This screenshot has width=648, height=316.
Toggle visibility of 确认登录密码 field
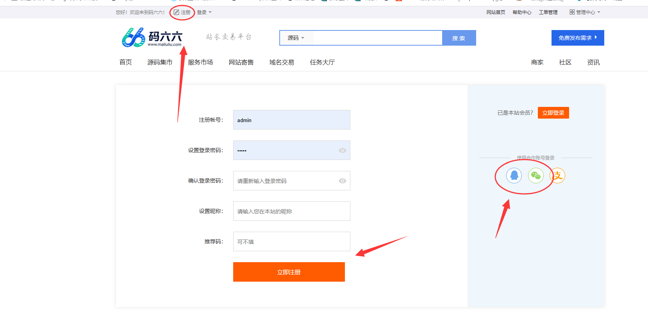342,181
